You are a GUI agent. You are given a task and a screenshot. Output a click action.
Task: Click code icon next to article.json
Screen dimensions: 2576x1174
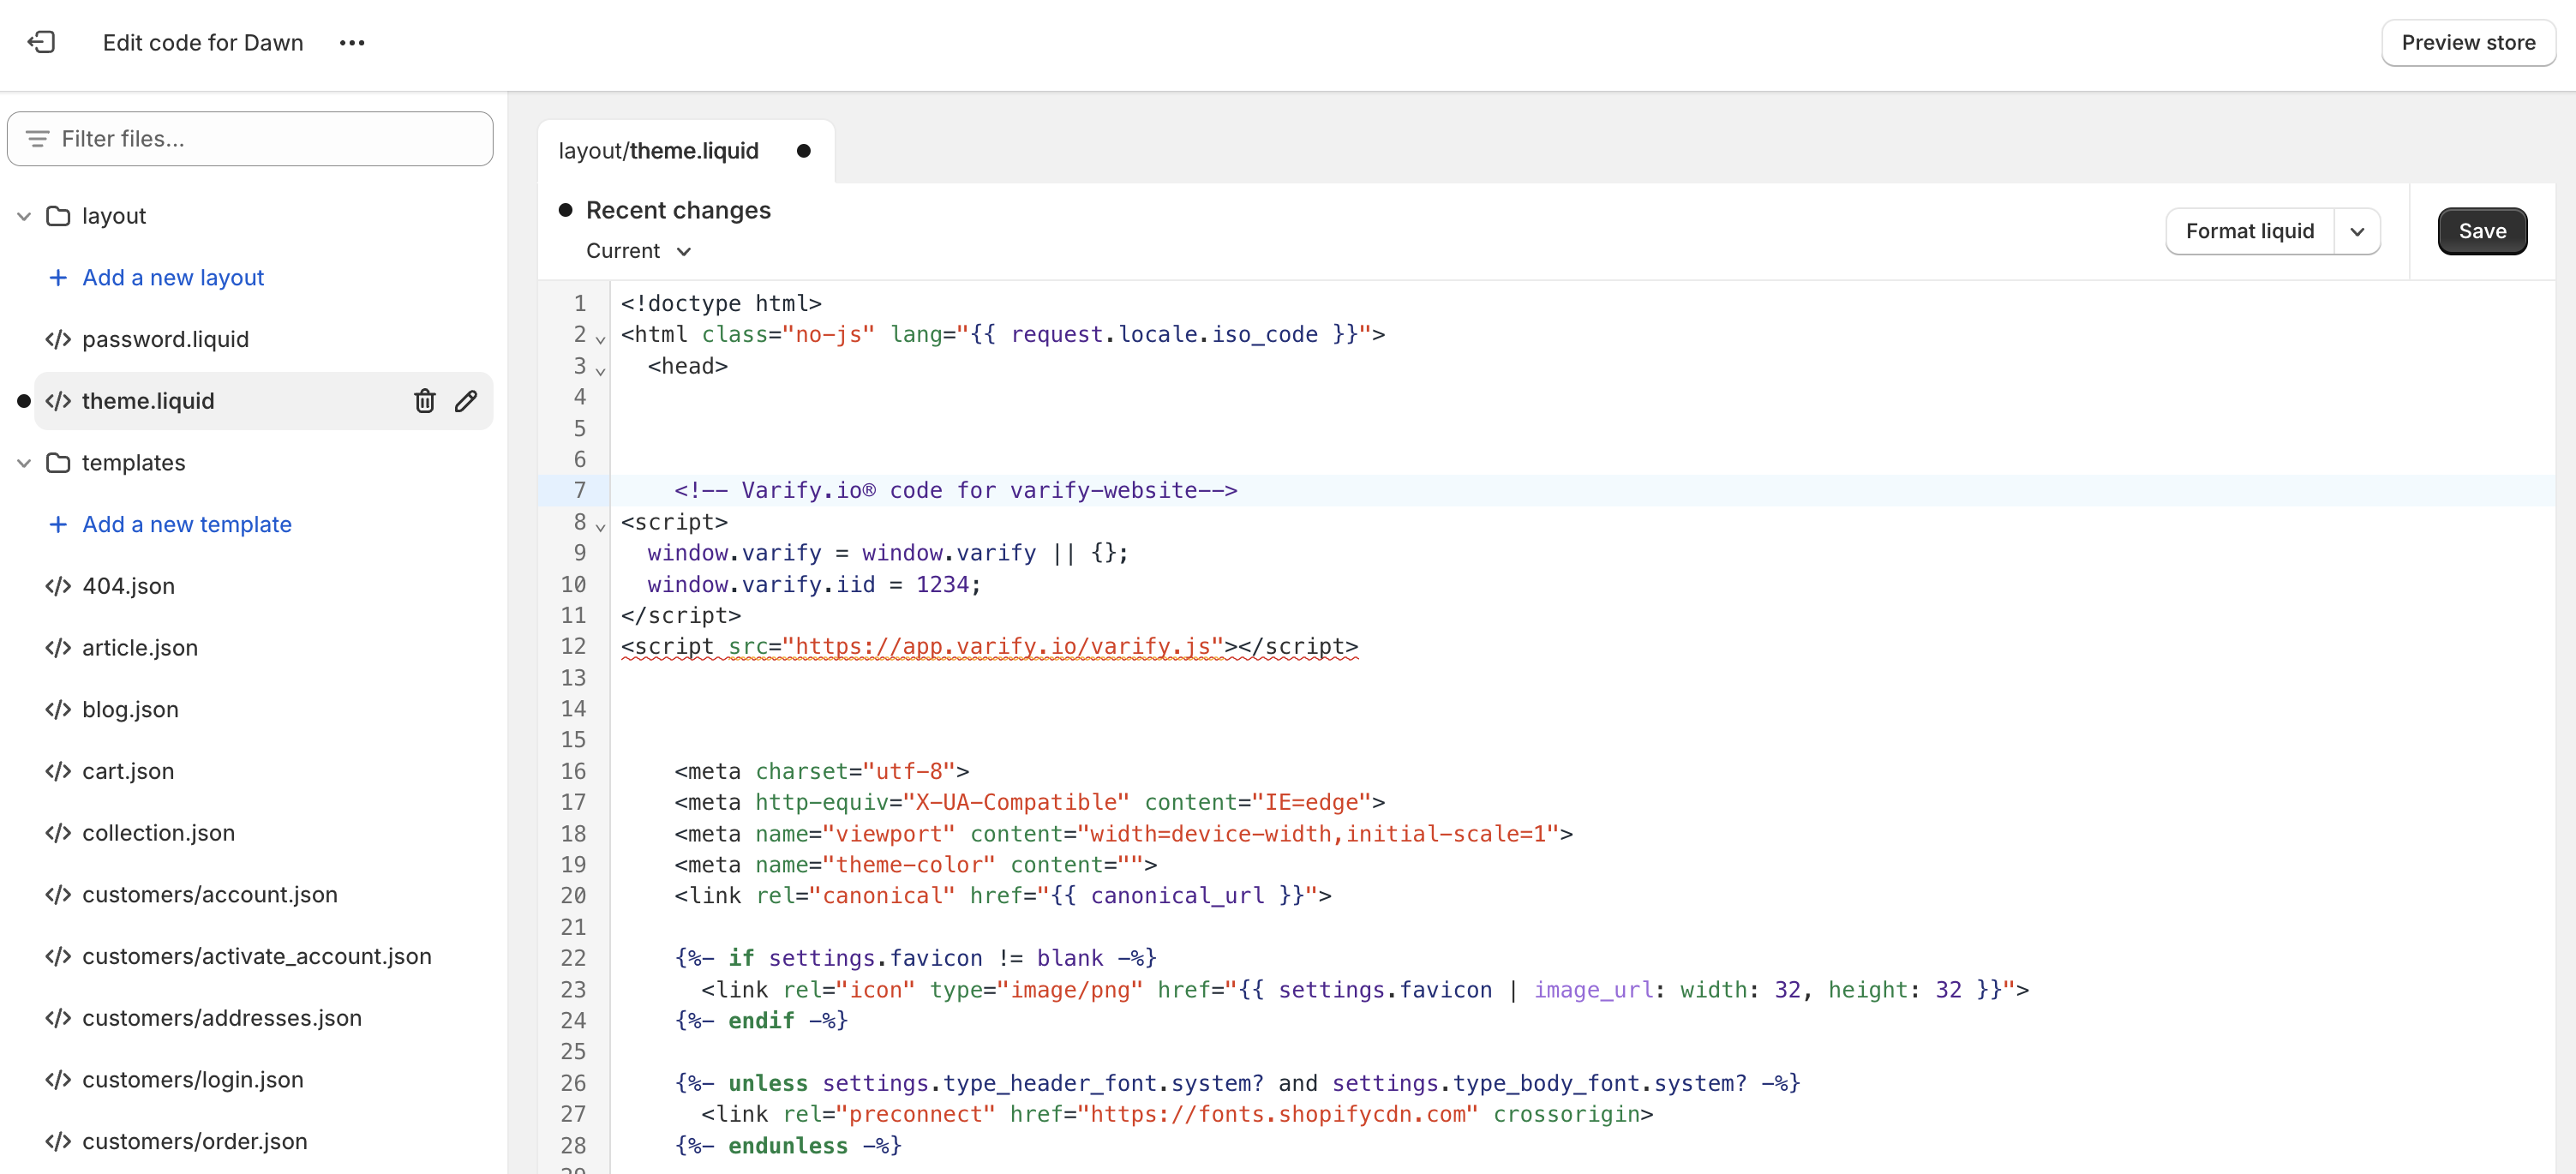(x=58, y=648)
